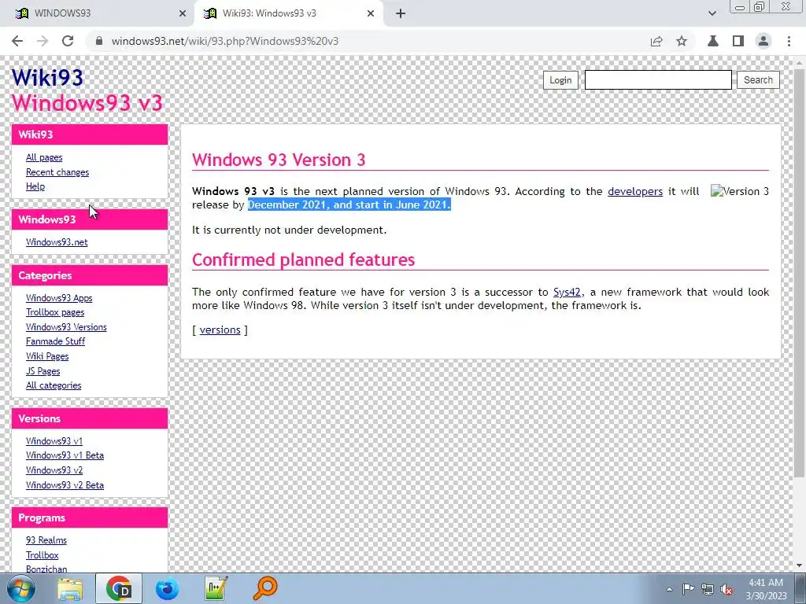806x604 pixels.
Task: Close the WINDOWS93 tab
Action: [183, 13]
